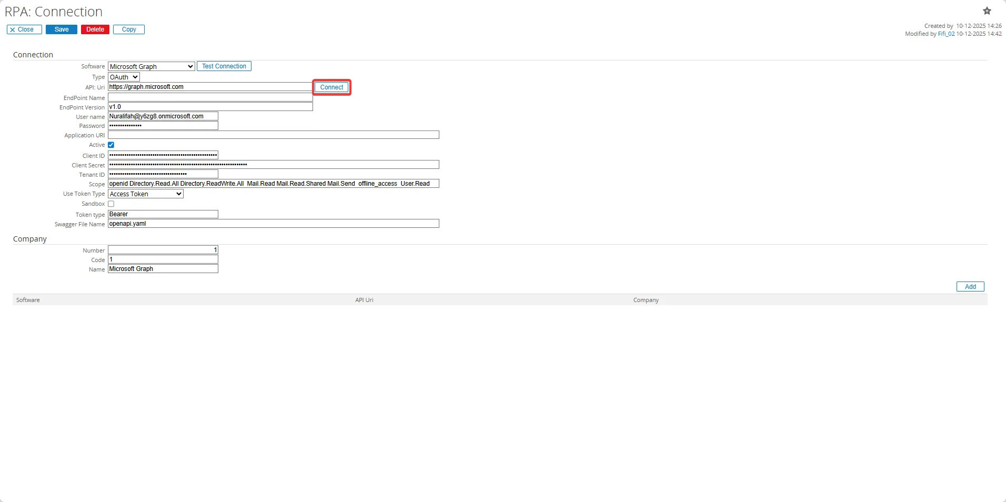Copy the connection record
The height and width of the screenshot is (502, 1006).
point(129,29)
